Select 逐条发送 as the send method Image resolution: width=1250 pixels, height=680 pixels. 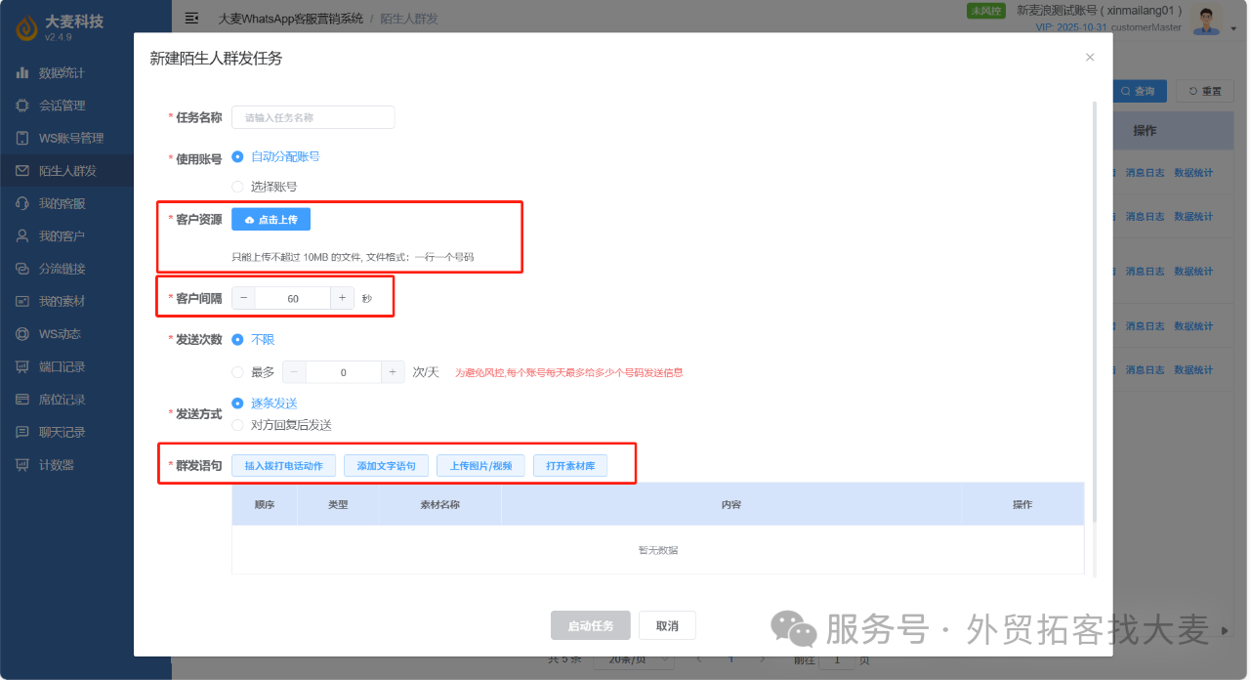[x=237, y=403]
